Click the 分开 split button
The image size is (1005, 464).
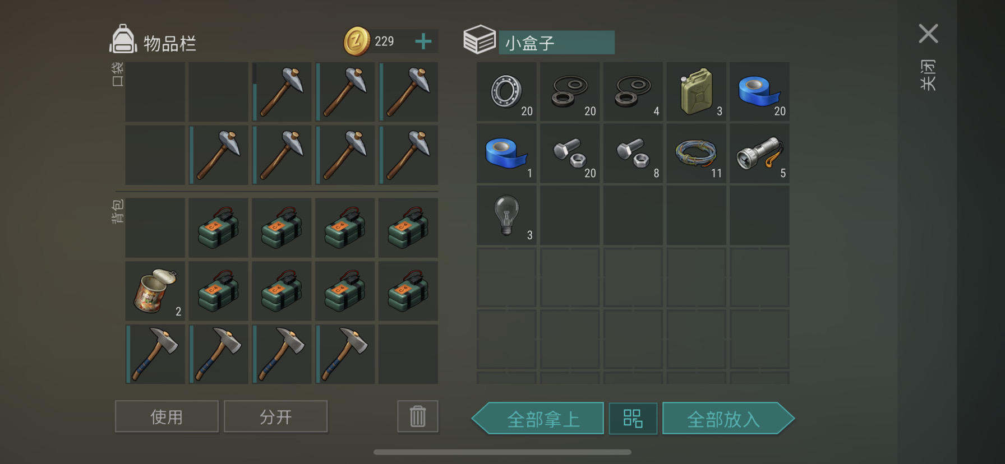pos(275,416)
